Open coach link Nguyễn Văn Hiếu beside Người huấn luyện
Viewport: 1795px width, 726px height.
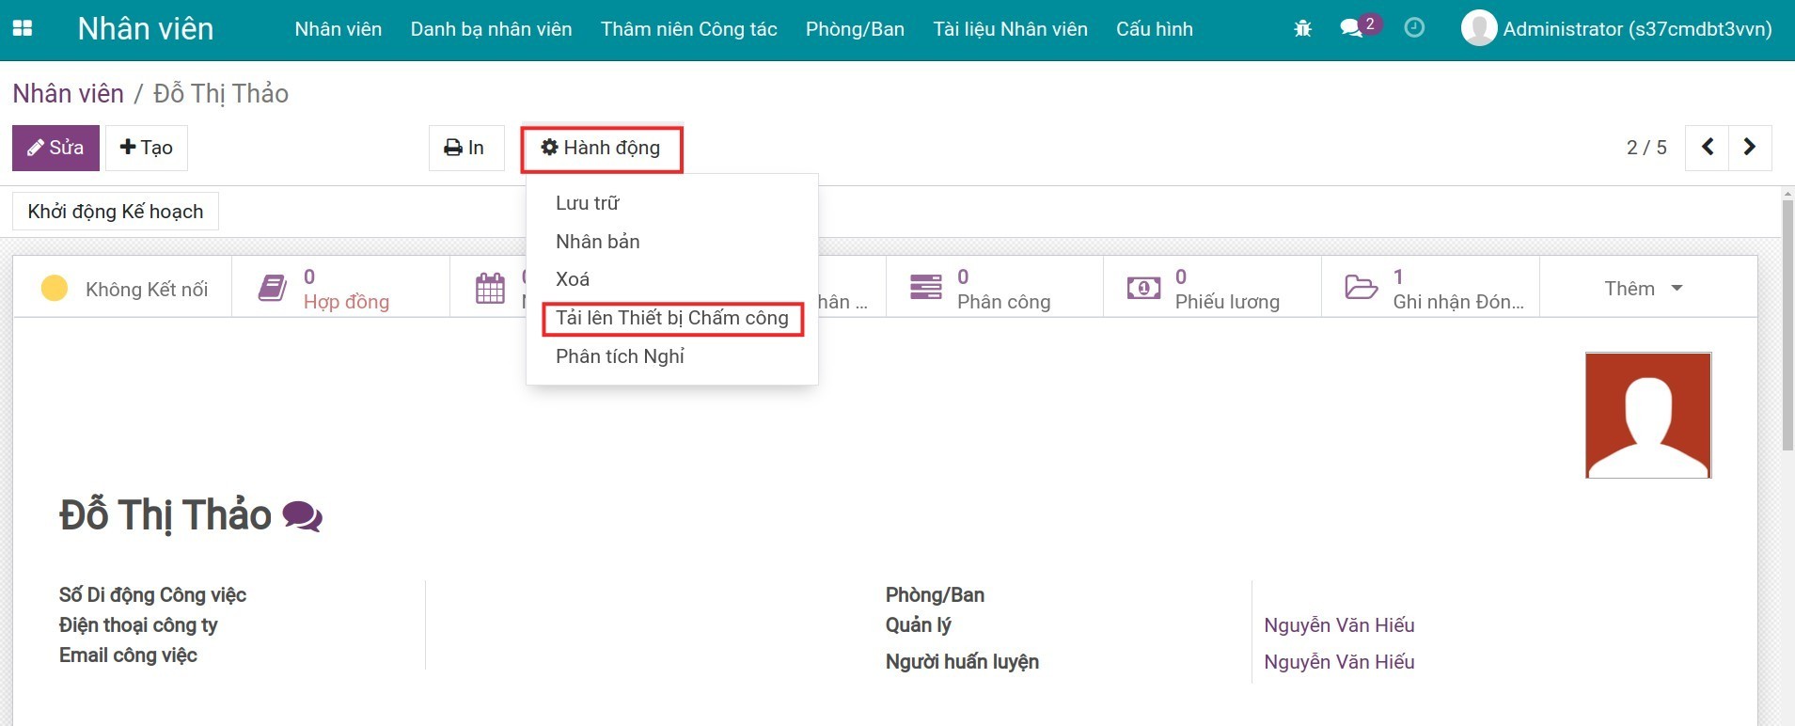tap(1339, 662)
